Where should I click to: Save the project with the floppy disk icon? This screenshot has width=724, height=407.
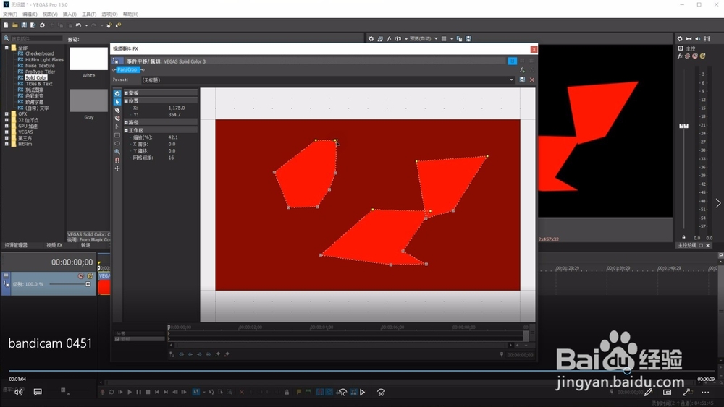click(x=24, y=25)
